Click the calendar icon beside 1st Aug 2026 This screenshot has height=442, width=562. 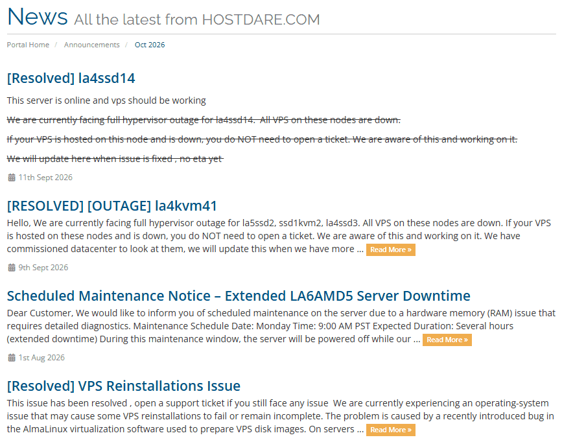12,357
